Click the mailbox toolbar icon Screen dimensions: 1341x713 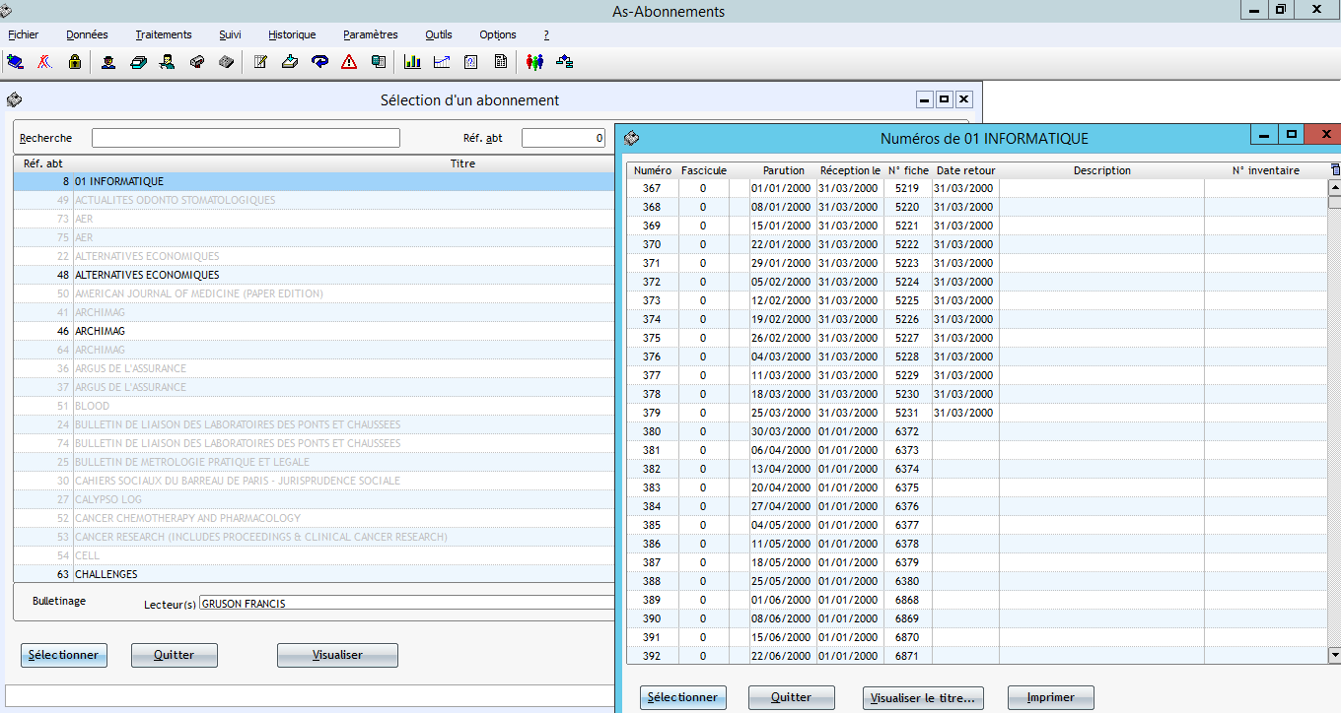pos(197,62)
